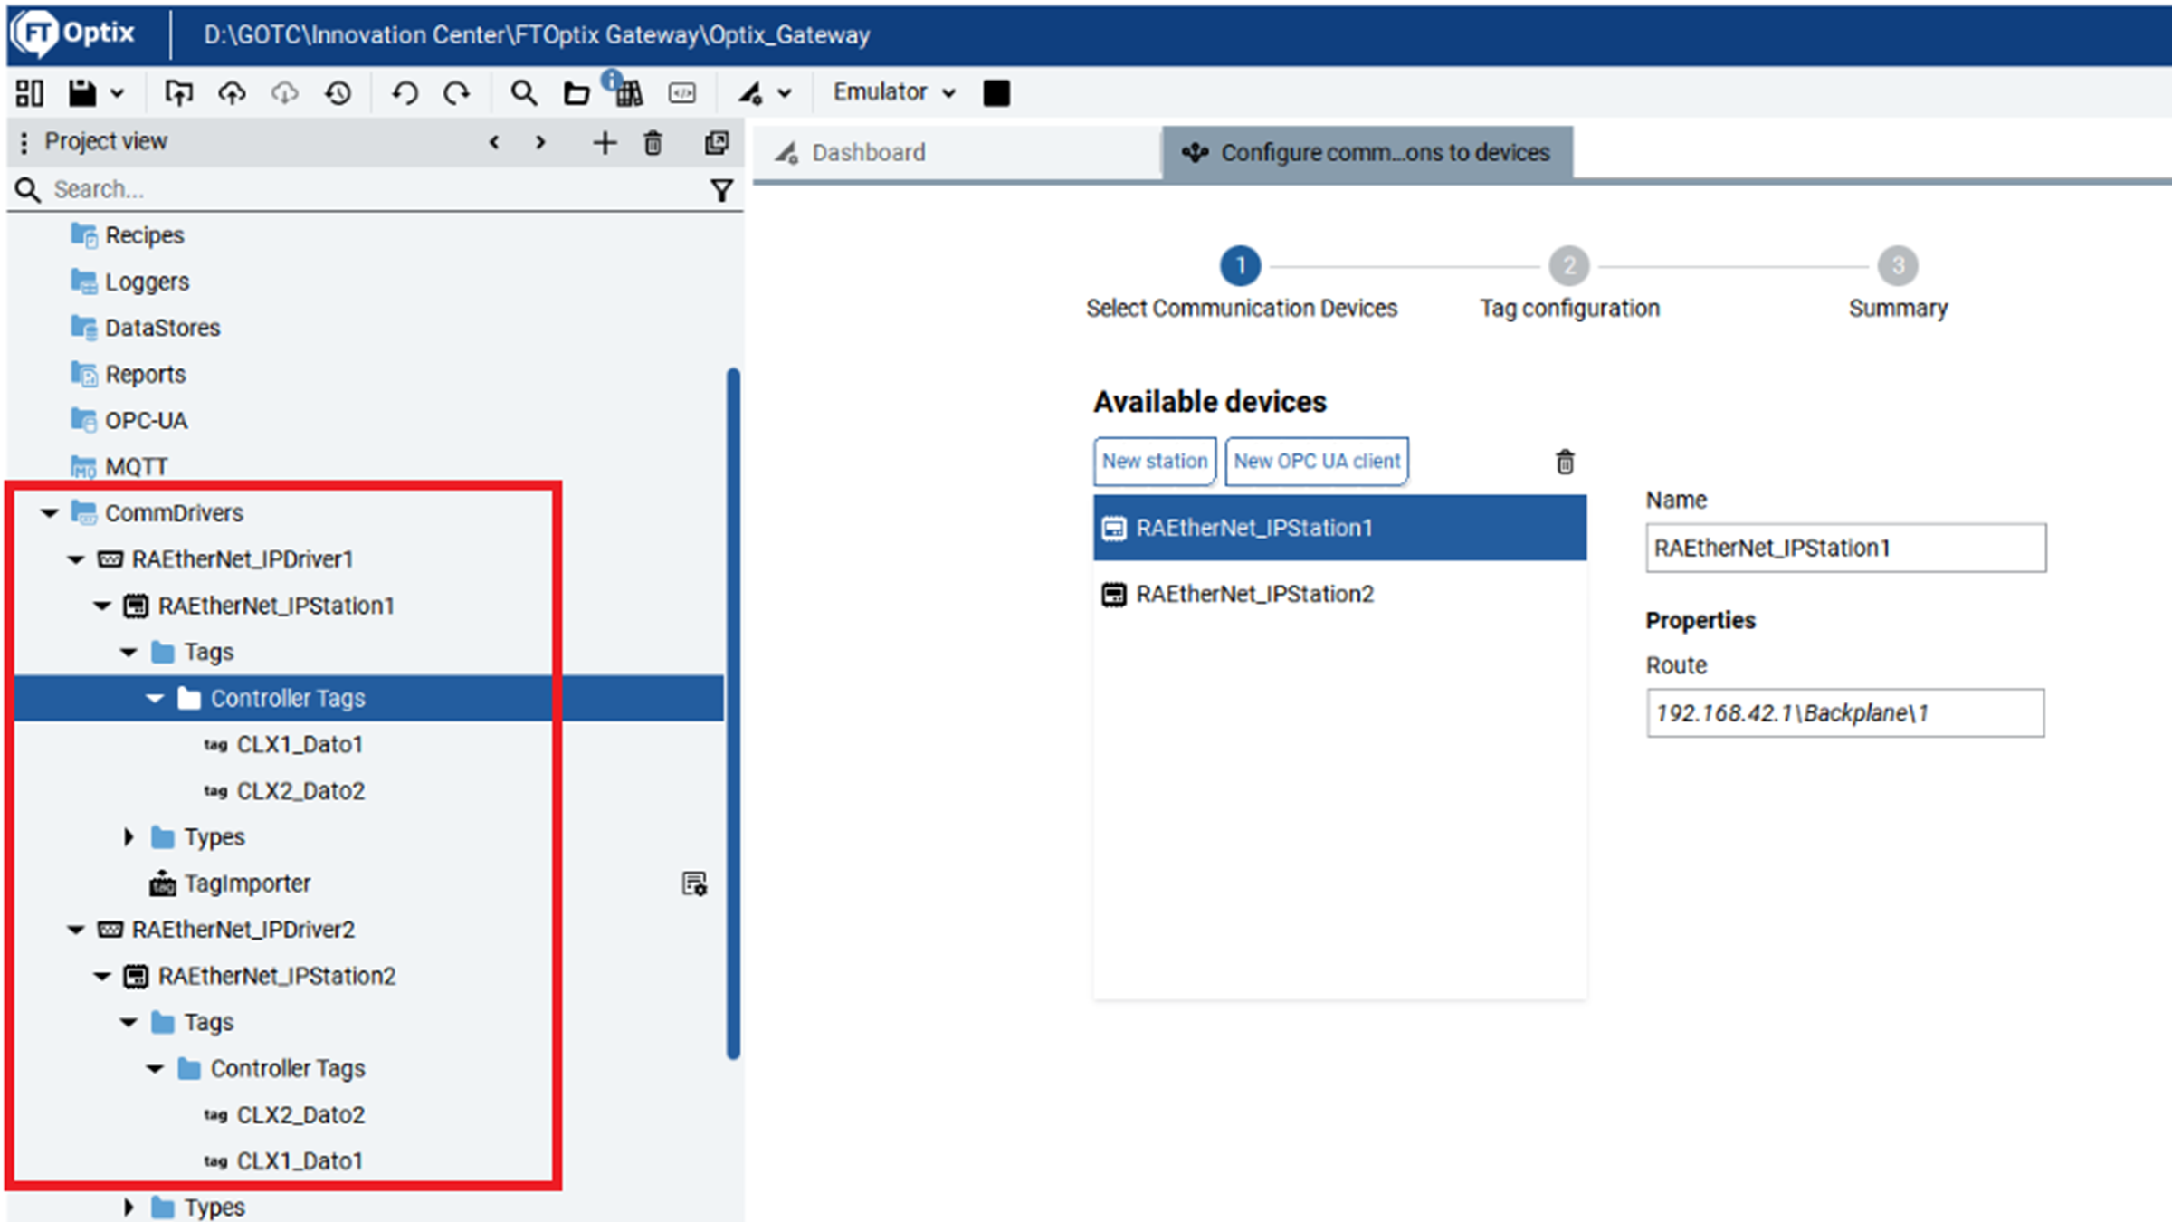
Task: Click the Redo arrow
Action: 457,92
